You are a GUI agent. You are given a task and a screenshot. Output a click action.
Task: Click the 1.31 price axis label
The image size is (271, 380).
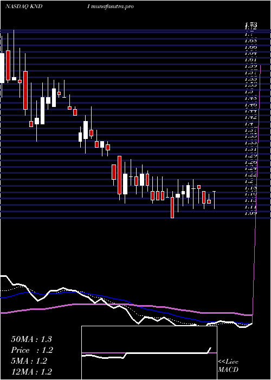[250, 149]
